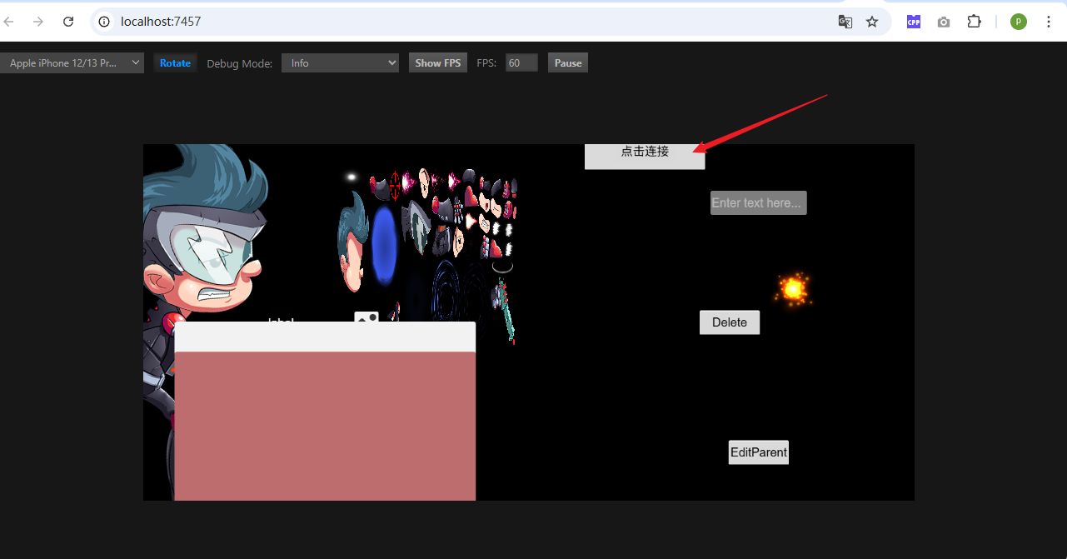Click the browser back arrow
The height and width of the screenshot is (559, 1067).
9,22
